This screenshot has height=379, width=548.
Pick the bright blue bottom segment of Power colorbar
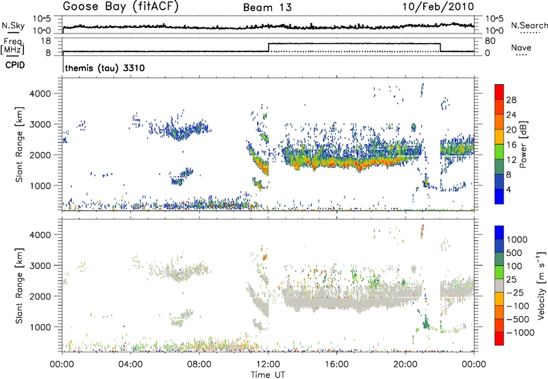point(499,197)
